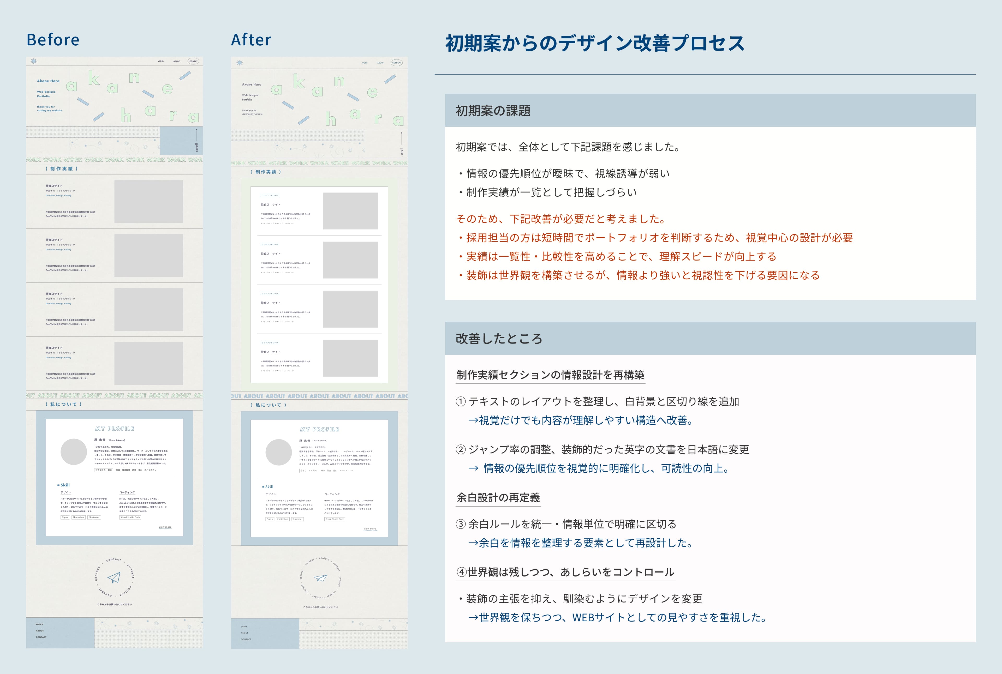The width and height of the screenshot is (1002, 674).
Task: Open CONTACT link in the Before mockup footer
Action: (41, 637)
